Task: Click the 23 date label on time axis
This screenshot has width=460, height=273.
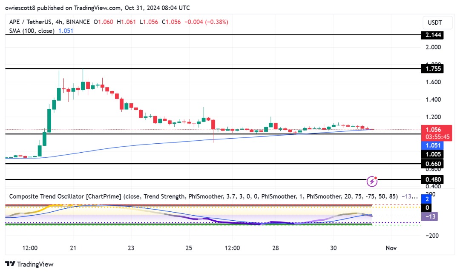Action: tap(131, 248)
